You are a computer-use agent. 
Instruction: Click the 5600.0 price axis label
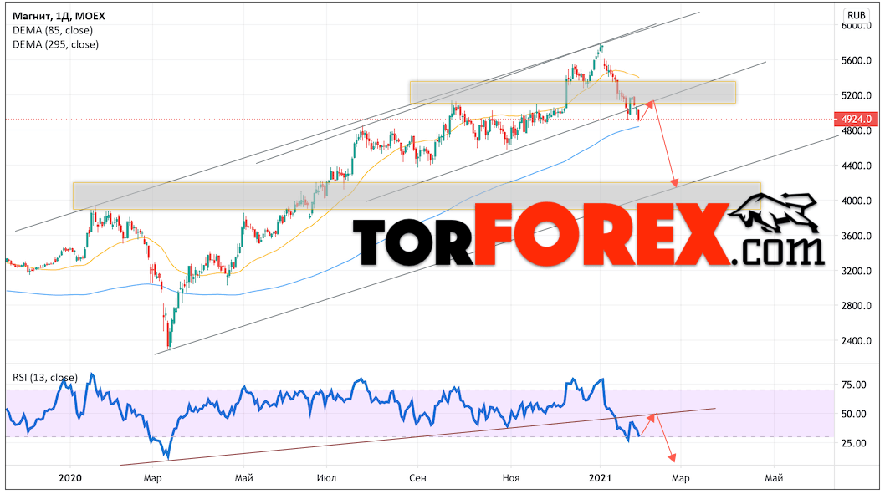pyautogui.click(x=857, y=60)
